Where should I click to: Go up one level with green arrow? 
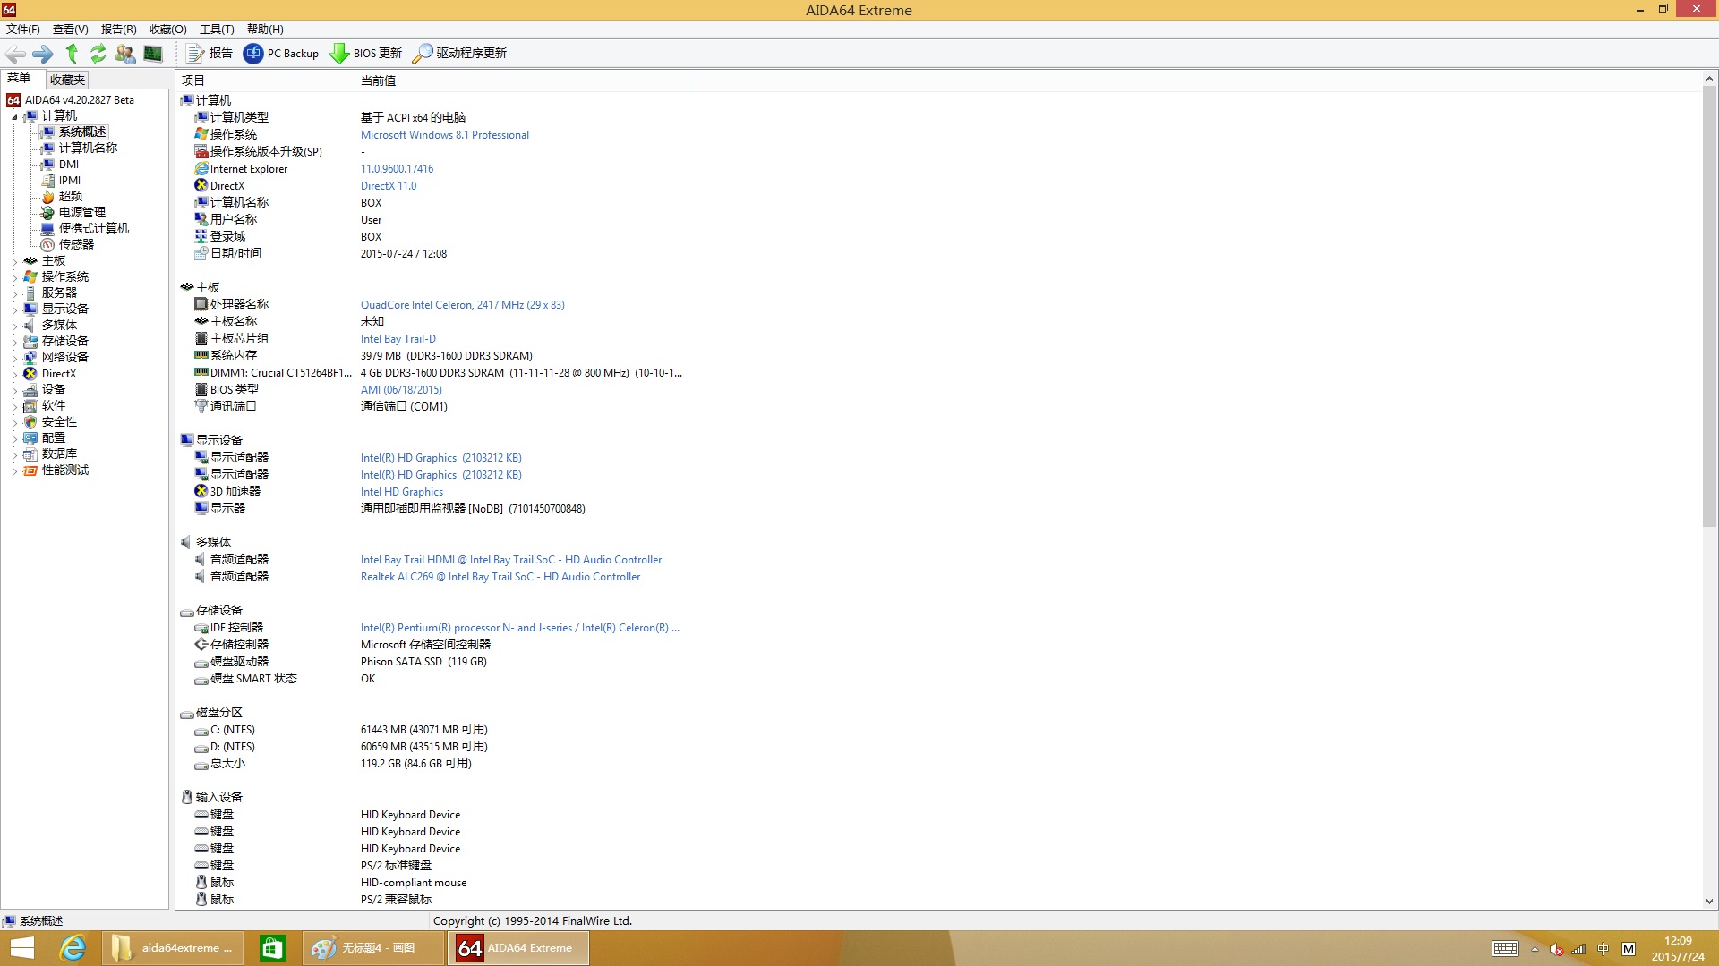coord(72,54)
